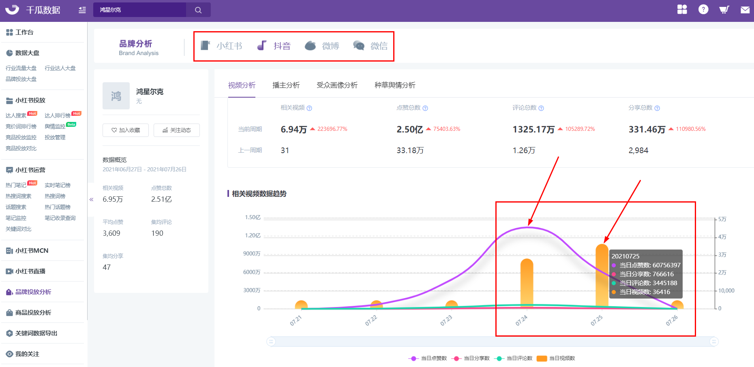Open 关键词对比 link
This screenshot has height=367, width=754.
click(18, 229)
